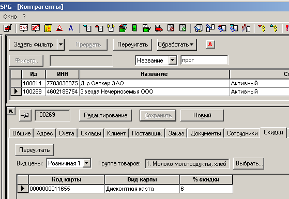289x199 pixels.
Task: Open the yellow dollar document icon
Action: pyautogui.click(x=48, y=28)
